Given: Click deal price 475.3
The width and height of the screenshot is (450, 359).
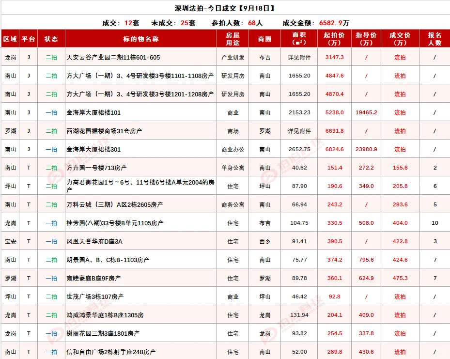Looking at the screenshot, I should click(400, 278).
